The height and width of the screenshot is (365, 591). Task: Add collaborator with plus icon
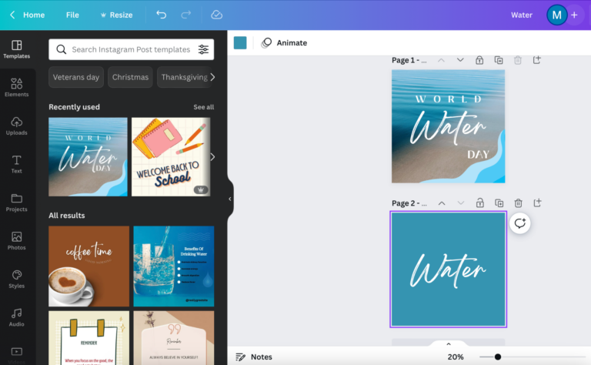pyautogui.click(x=574, y=15)
